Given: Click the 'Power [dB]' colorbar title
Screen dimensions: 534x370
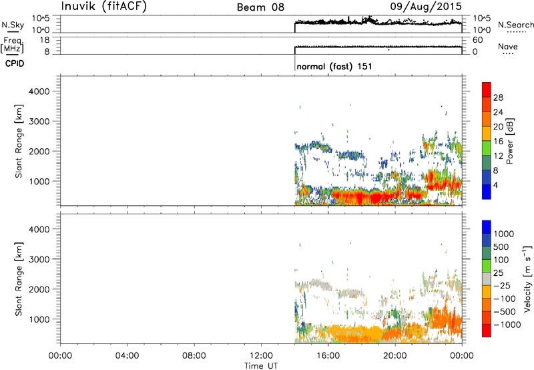Looking at the screenshot, I should (x=509, y=141).
